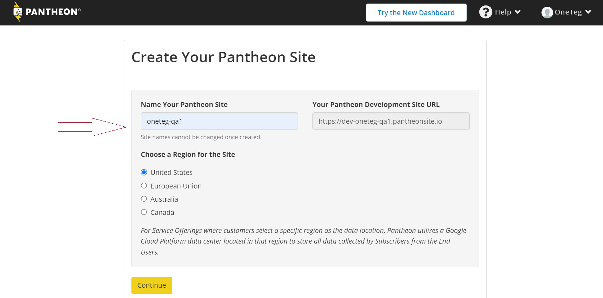The height and width of the screenshot is (298, 603).
Task: Select the European Union region radio button
Action: click(x=144, y=186)
